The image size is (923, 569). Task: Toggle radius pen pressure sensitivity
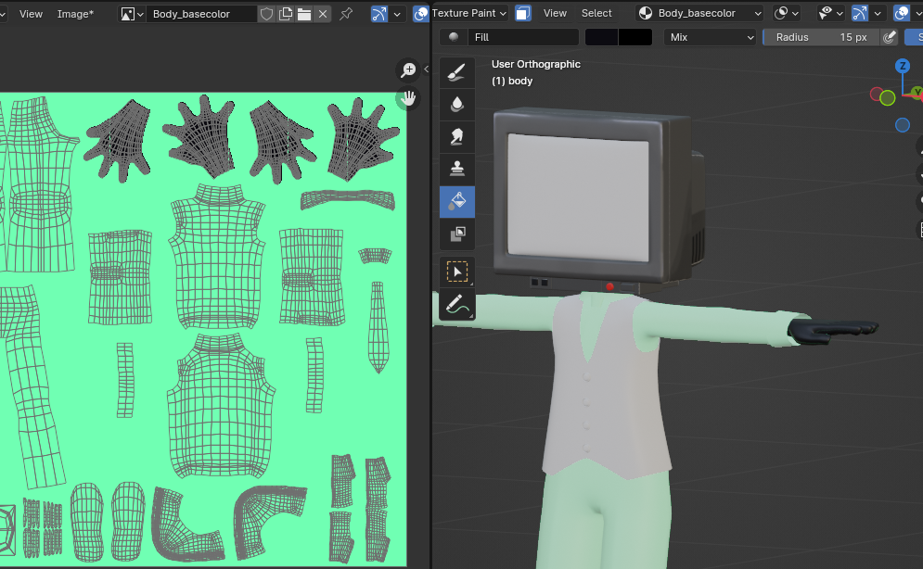(890, 37)
